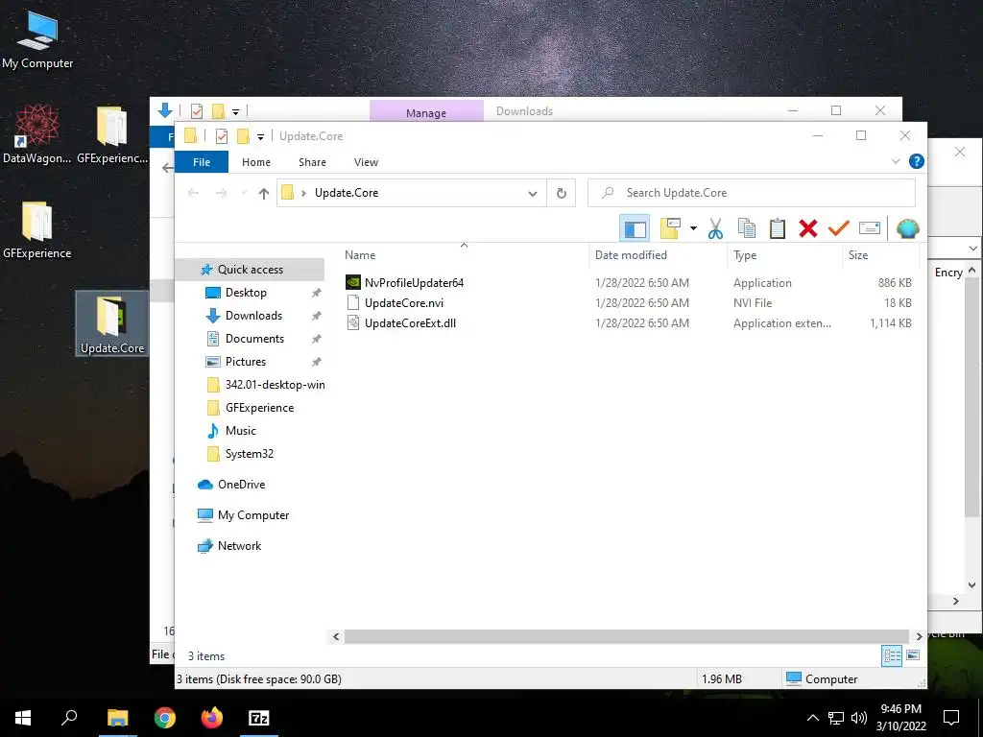This screenshot has height=737, width=983.
Task: Expand the ribbon with the chevron
Action: pos(896,161)
